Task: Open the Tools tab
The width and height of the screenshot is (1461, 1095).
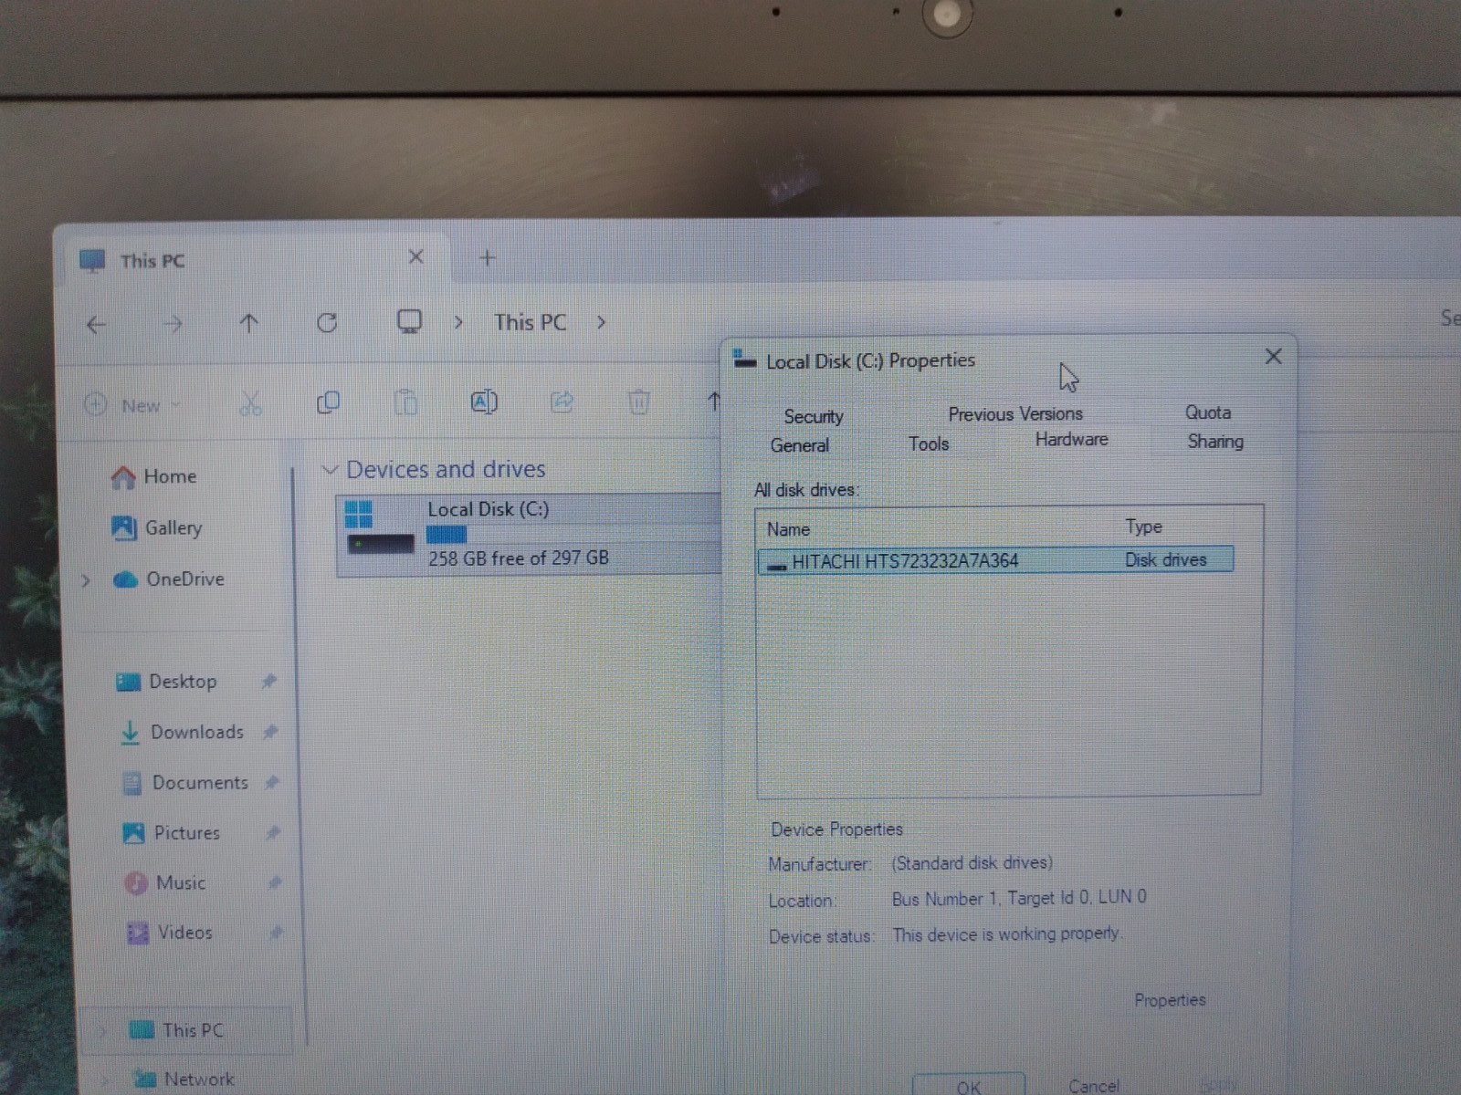Action: [x=929, y=444]
